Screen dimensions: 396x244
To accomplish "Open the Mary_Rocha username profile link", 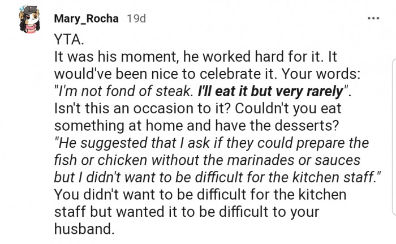I will (86, 18).
